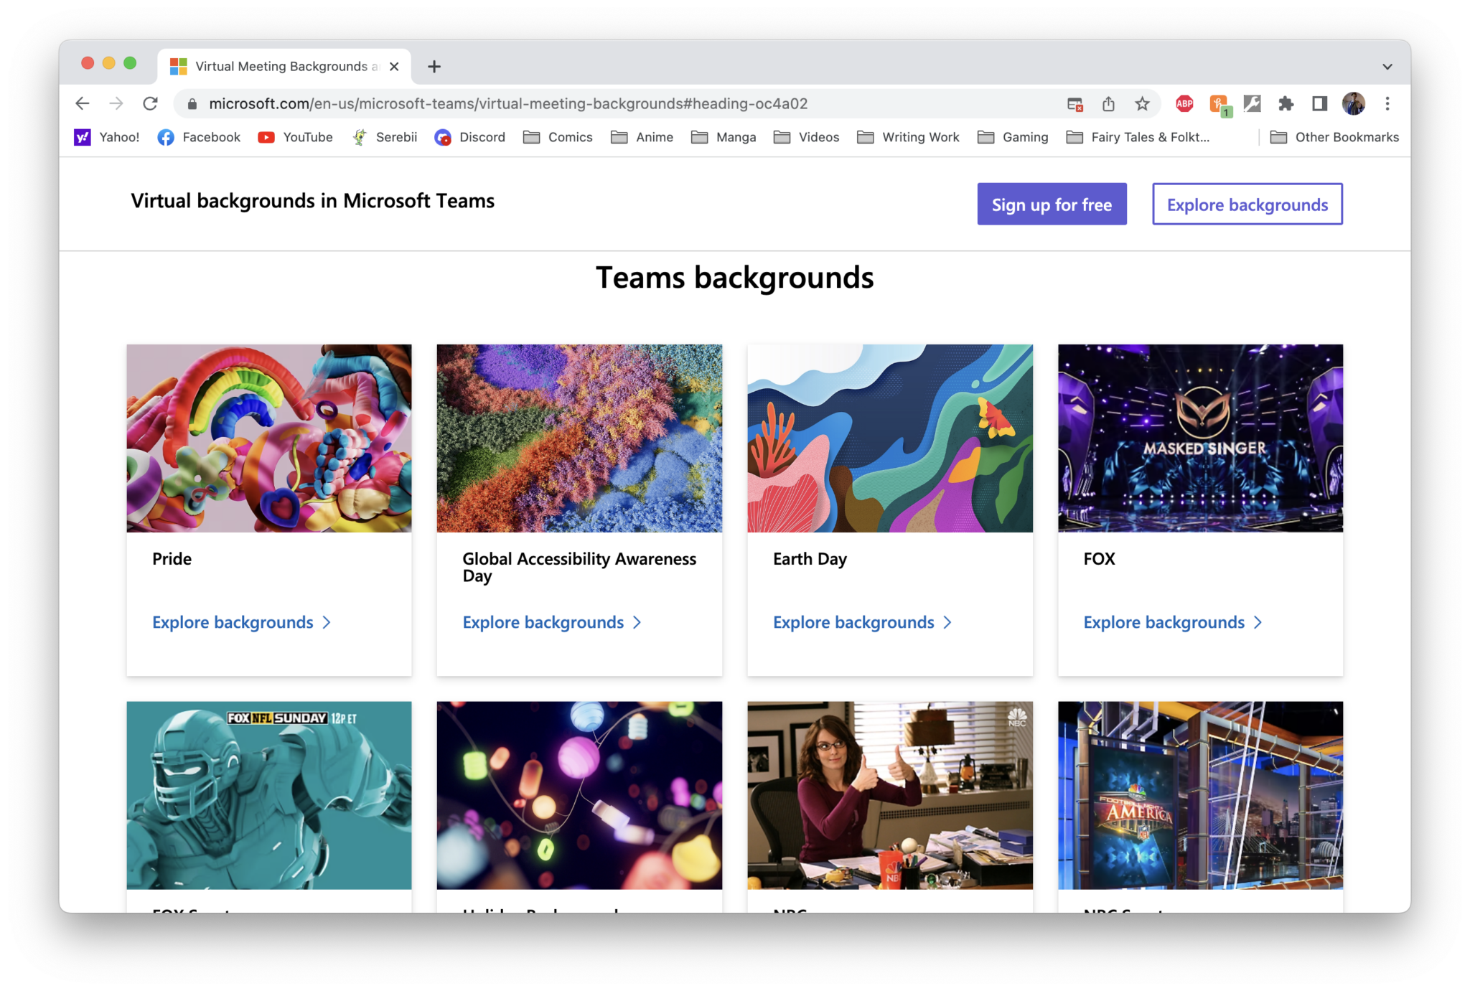Click the bookmark star in the address bar
1470x991 pixels.
pyautogui.click(x=1141, y=103)
